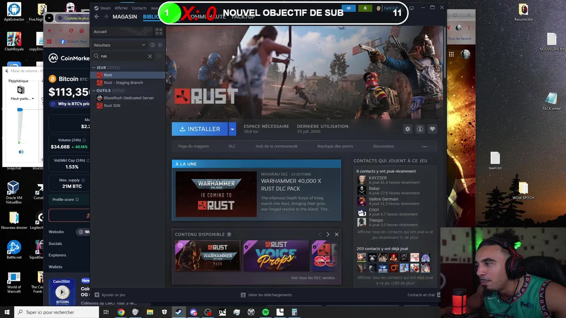Adjust the Haut-parleurs volume slider
Viewport: 566px width, 318px height.
coord(20,110)
